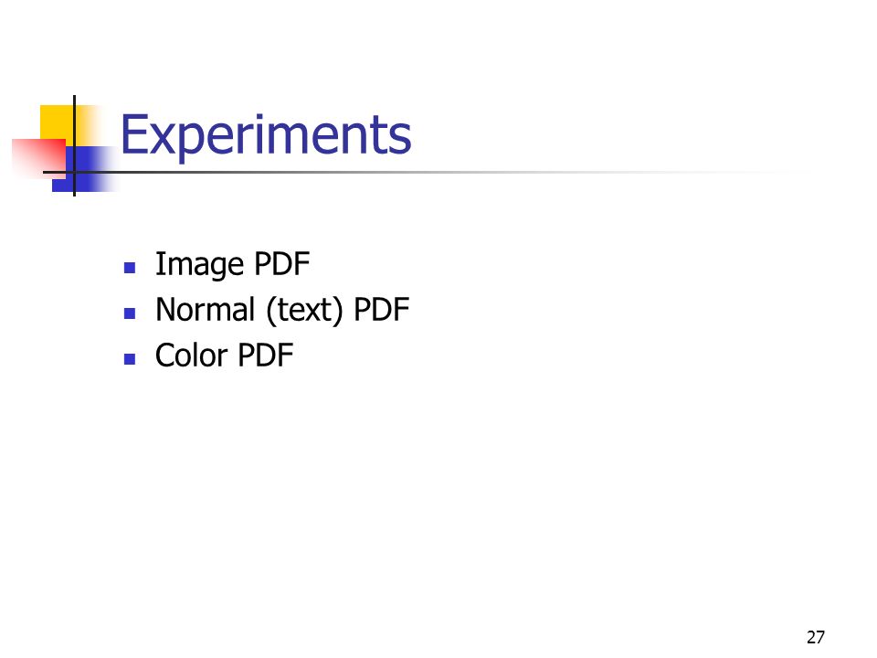Click the word Image in the first bullet
This screenshot has width=877, height=658.
point(200,265)
